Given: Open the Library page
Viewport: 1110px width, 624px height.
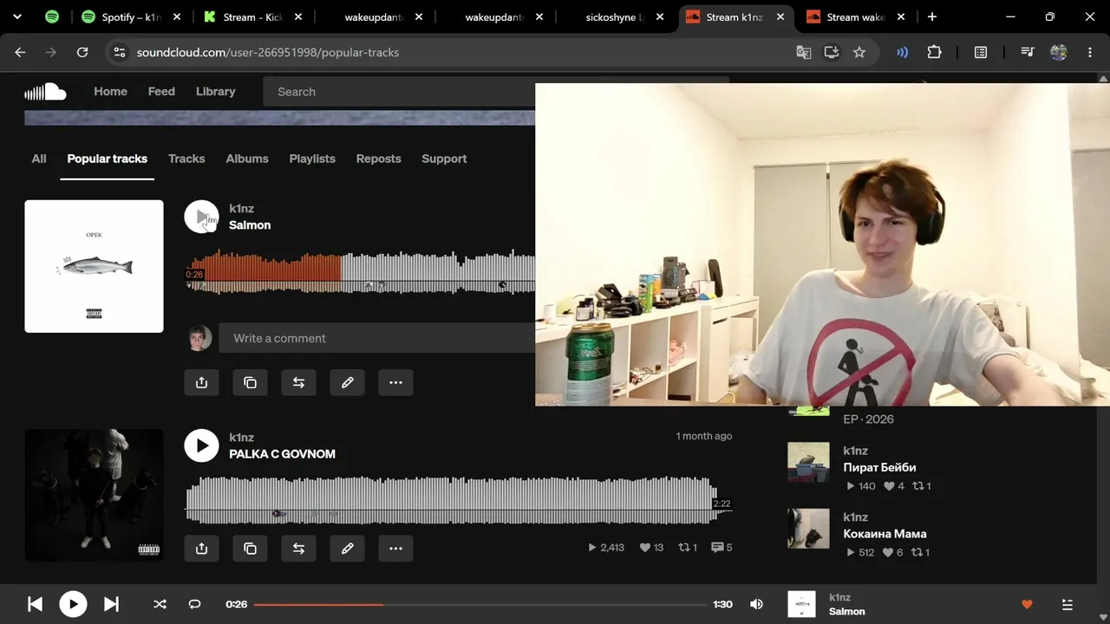Looking at the screenshot, I should (x=215, y=91).
